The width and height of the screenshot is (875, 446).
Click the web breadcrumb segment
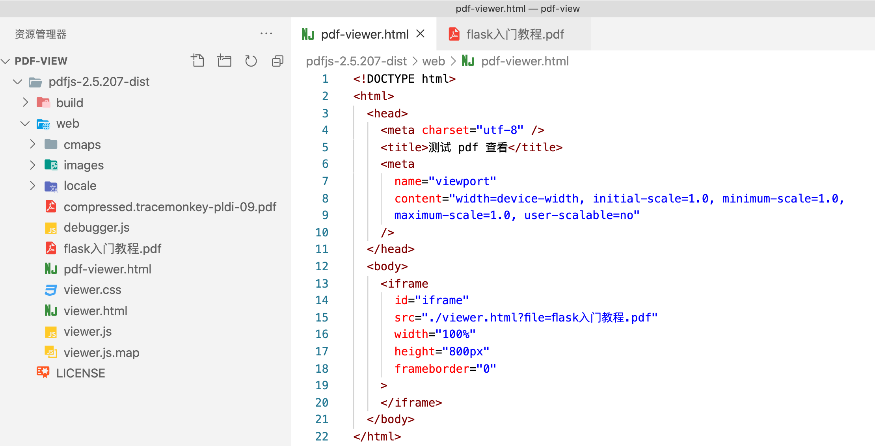coord(433,61)
